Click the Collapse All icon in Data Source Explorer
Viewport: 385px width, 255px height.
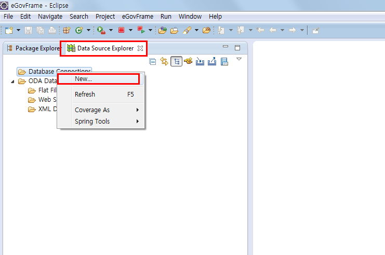[152, 61]
